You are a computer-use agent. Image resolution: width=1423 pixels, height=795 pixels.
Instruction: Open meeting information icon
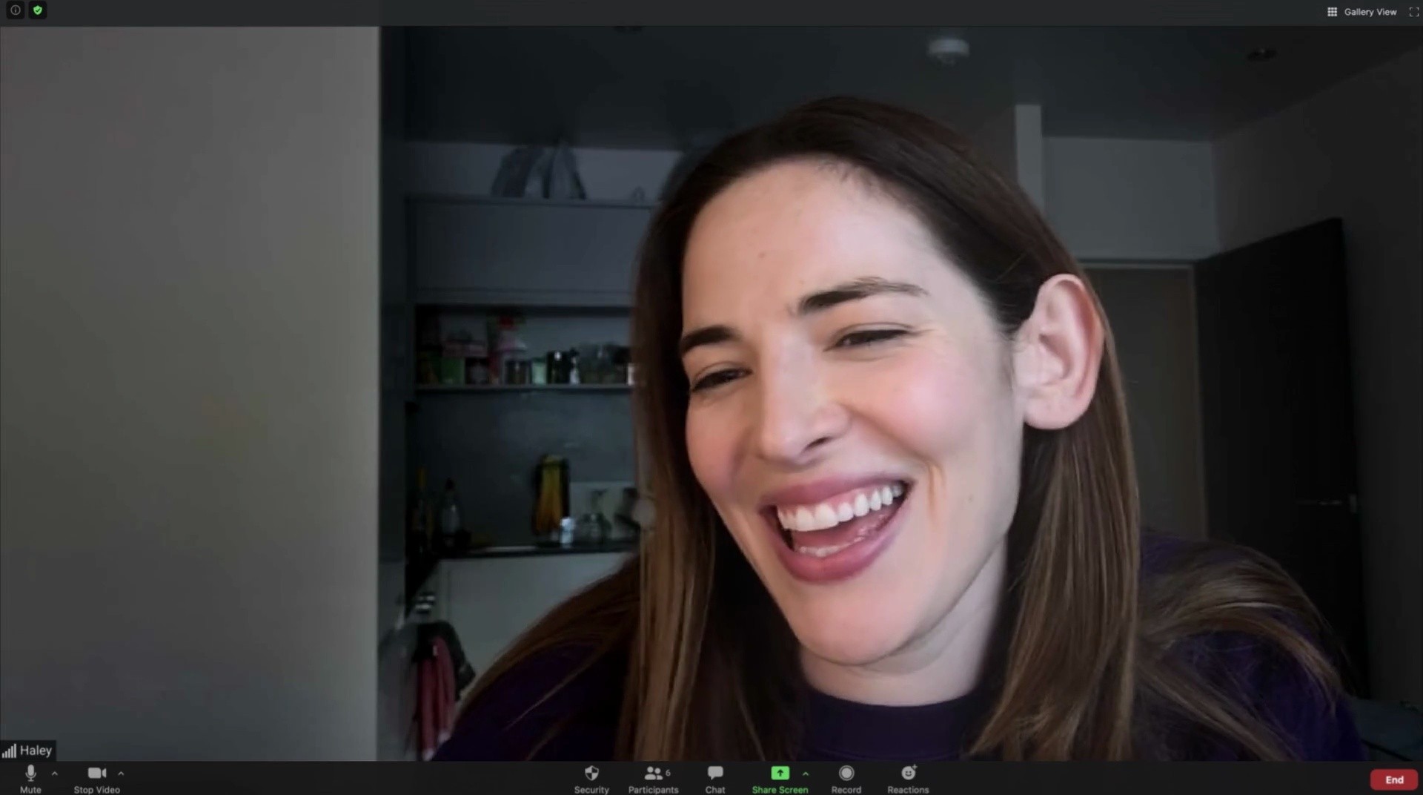tap(15, 10)
